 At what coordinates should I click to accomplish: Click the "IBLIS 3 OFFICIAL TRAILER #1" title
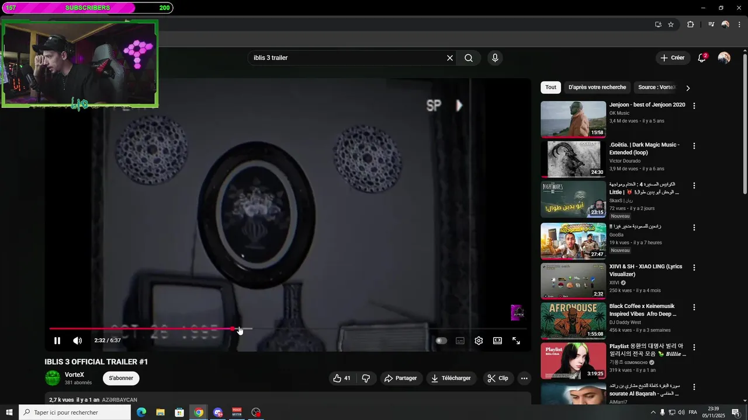96,362
